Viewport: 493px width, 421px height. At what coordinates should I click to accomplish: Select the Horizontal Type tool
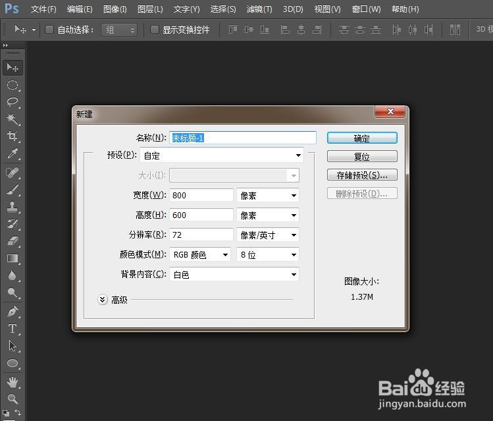pos(13,329)
